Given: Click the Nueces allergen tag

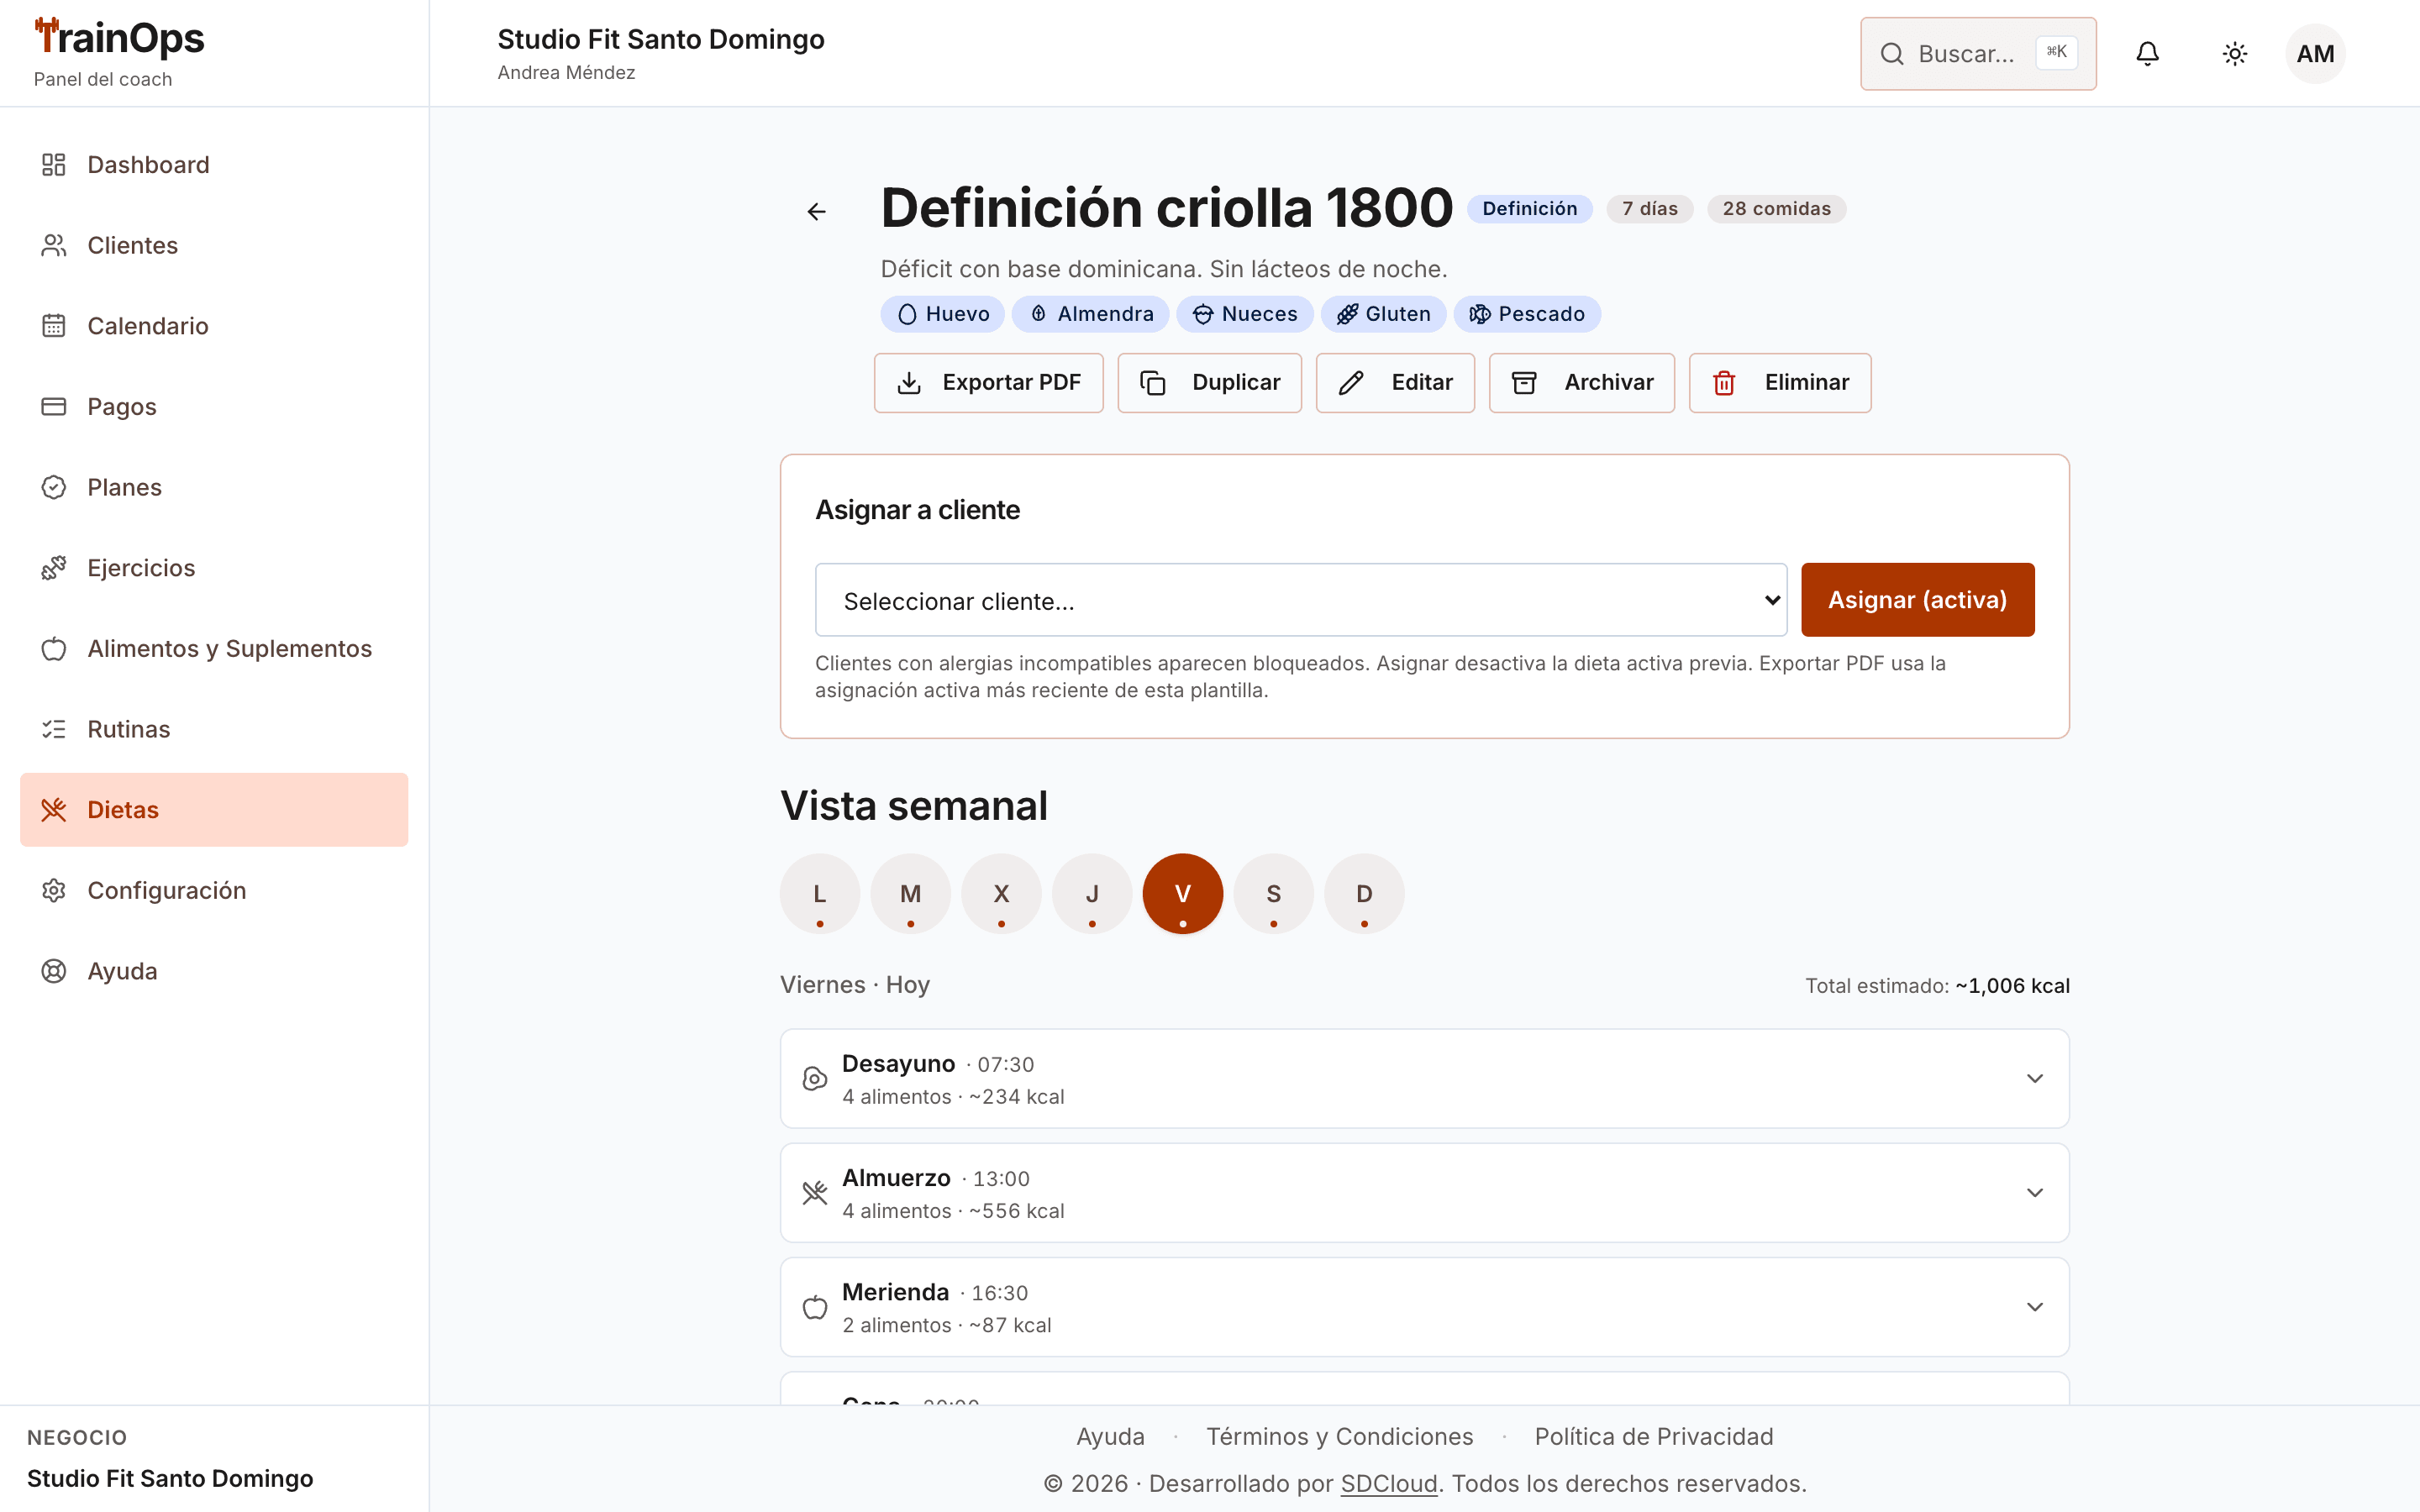Looking at the screenshot, I should click(1244, 314).
